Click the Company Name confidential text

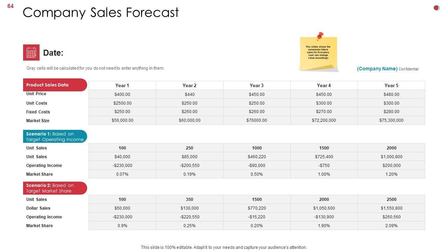tap(387, 69)
